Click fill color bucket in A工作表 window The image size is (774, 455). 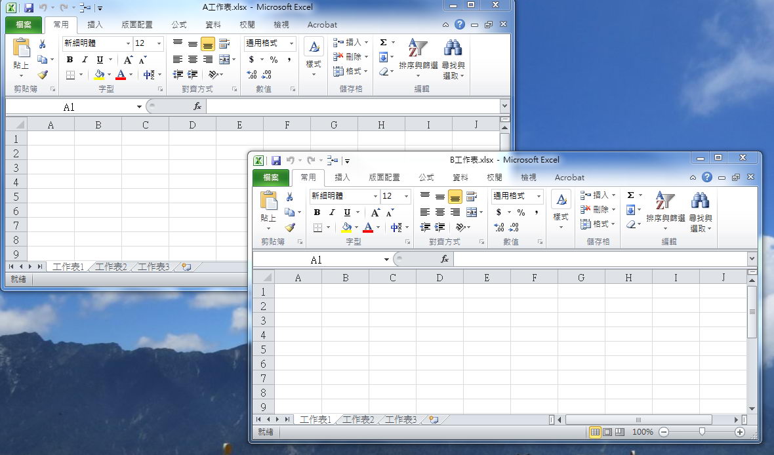pos(99,75)
